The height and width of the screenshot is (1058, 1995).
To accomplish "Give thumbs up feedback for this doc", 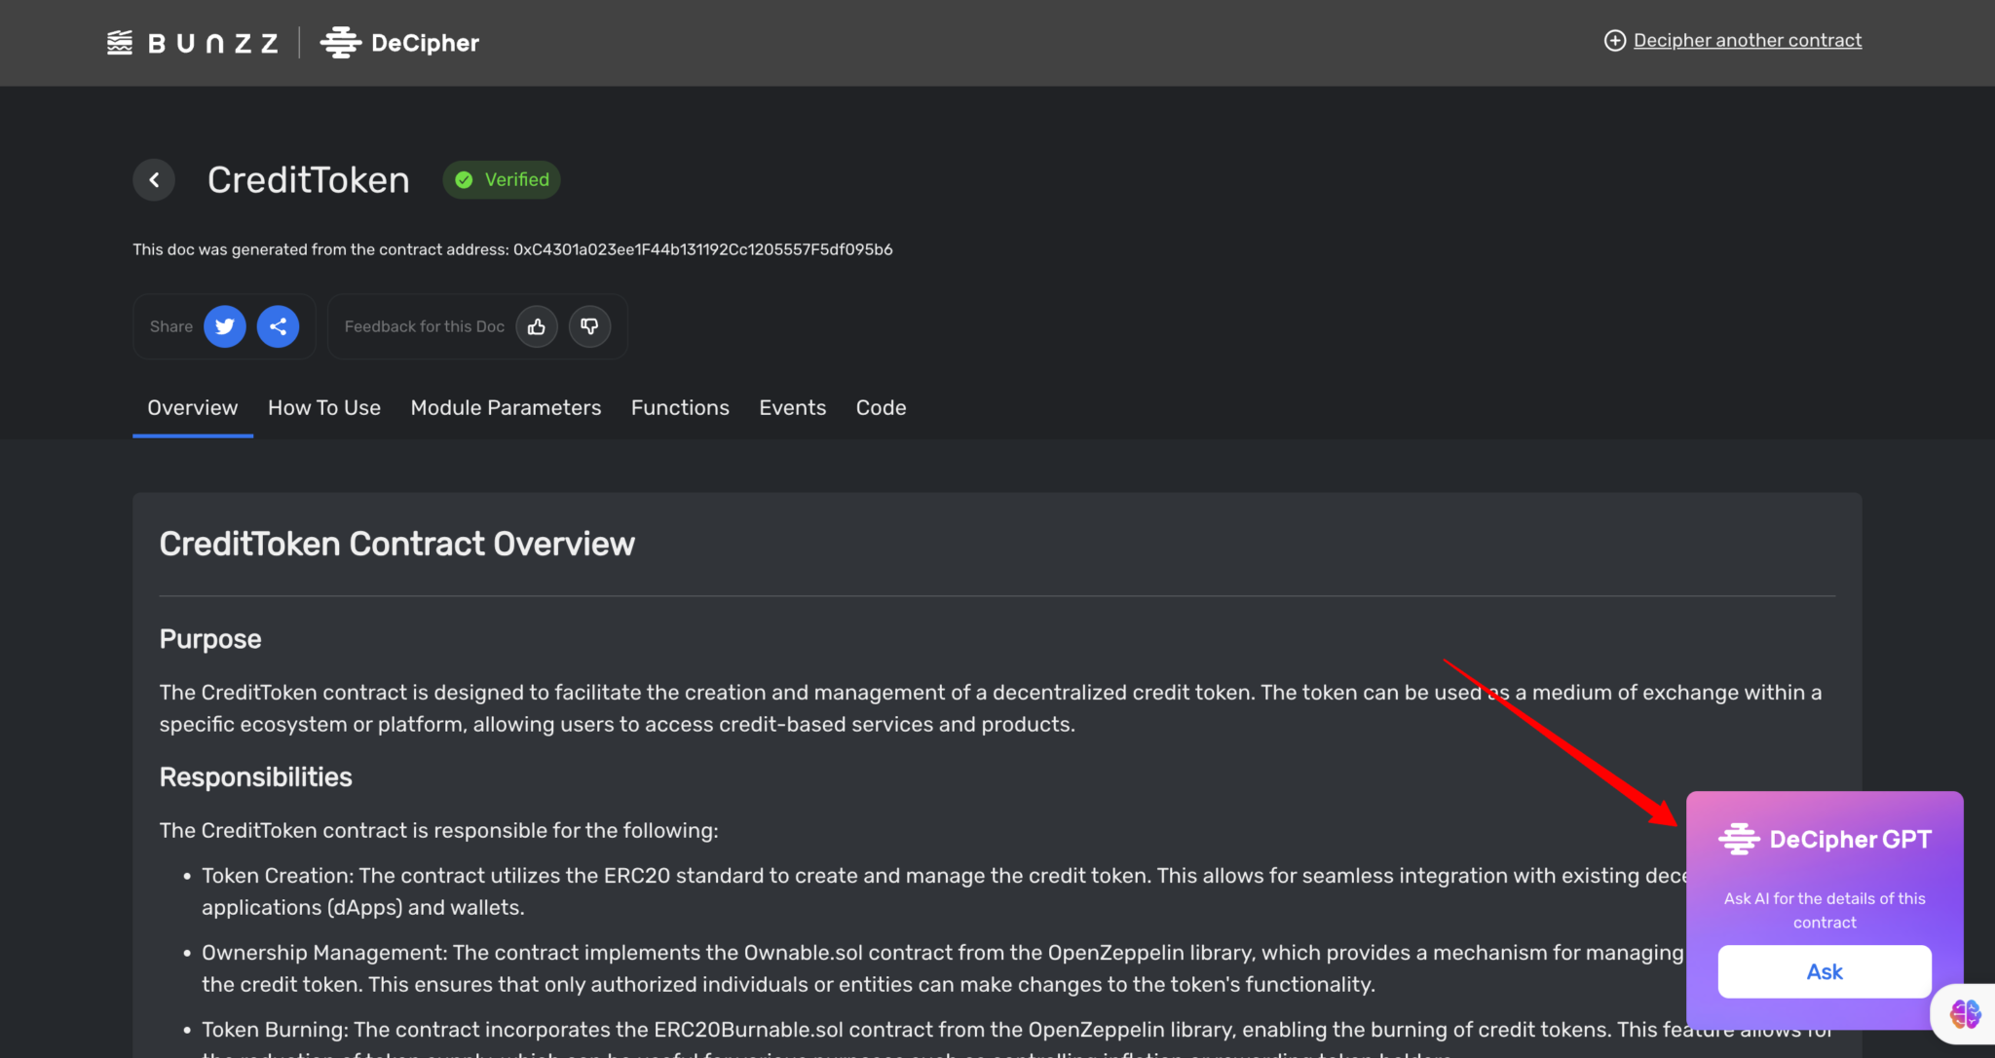I will pyautogui.click(x=537, y=326).
